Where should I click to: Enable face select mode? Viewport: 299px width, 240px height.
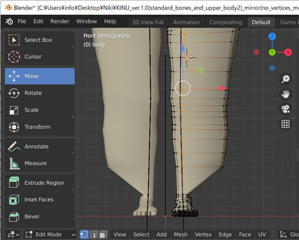(x=103, y=235)
